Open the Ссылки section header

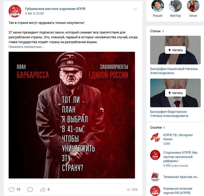click(x=156, y=127)
